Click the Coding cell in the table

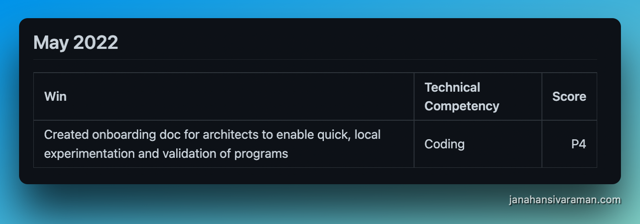pos(444,144)
